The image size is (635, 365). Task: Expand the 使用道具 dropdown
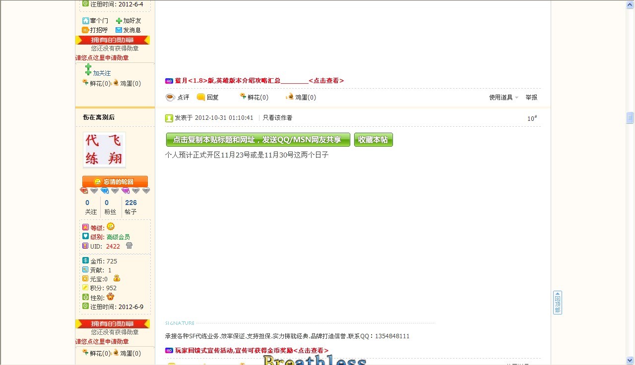[504, 98]
